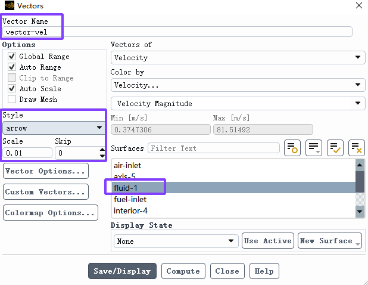Open the Vector Options dialog

46,171
